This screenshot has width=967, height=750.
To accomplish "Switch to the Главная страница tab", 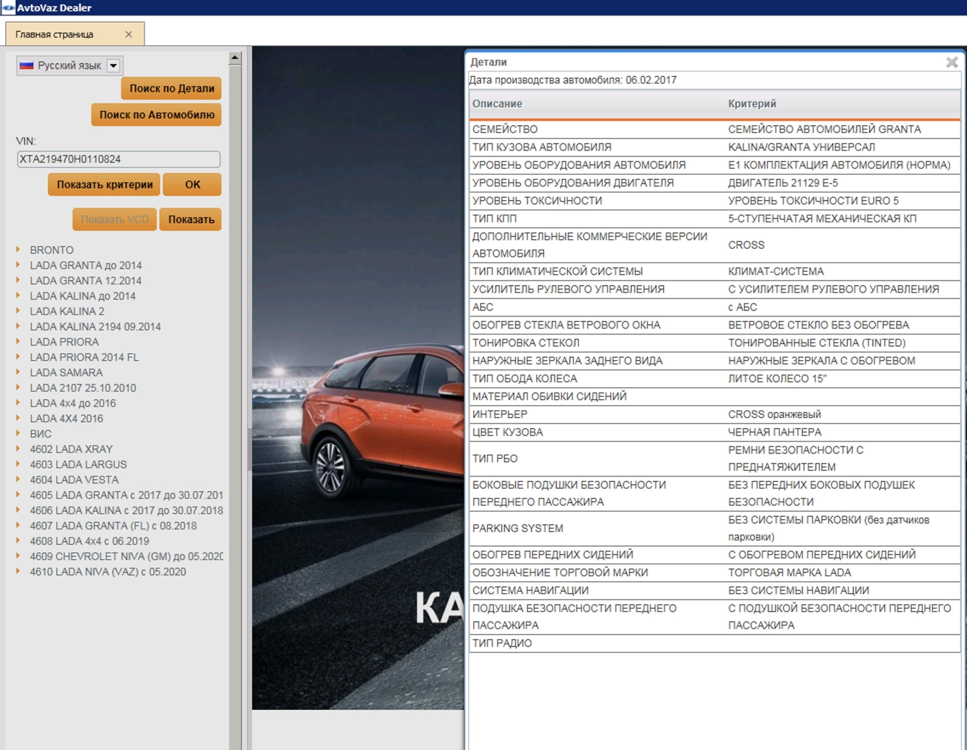I will click(54, 34).
